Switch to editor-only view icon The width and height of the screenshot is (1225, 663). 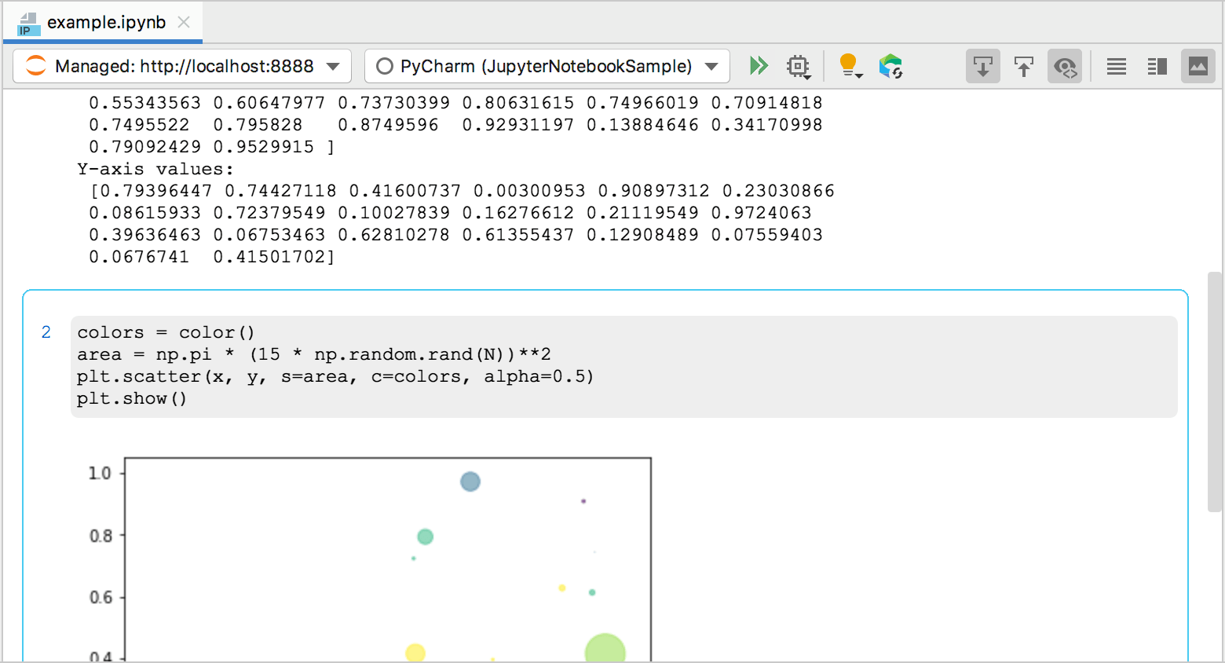(1116, 66)
